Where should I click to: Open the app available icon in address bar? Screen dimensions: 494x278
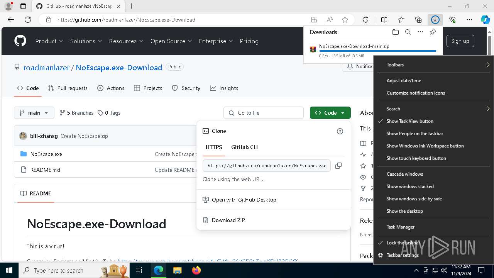coord(314,20)
